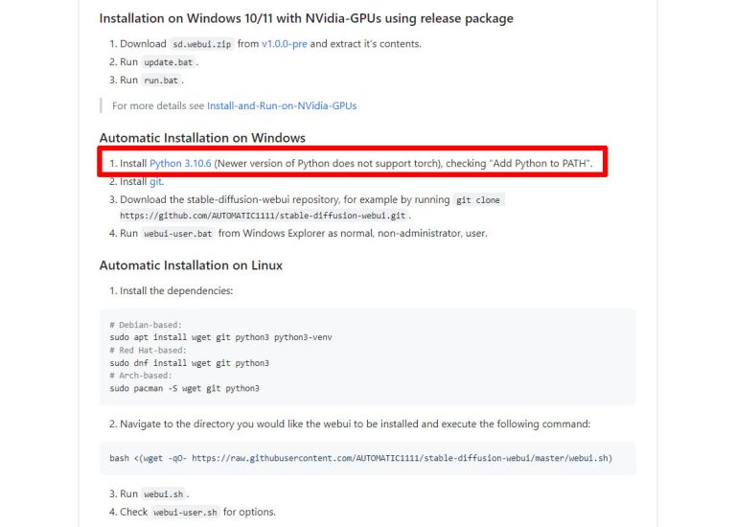
Task: Follow the Python 3.10.6 download link
Action: pyautogui.click(x=180, y=164)
